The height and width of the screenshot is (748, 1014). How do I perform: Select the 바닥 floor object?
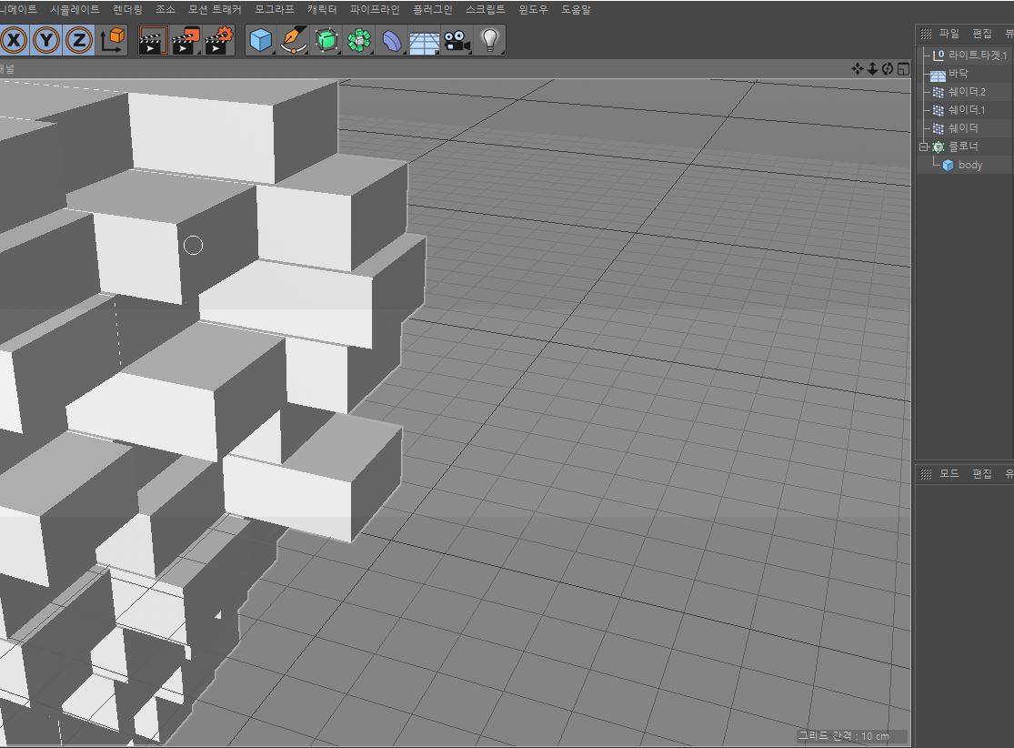tap(958, 74)
